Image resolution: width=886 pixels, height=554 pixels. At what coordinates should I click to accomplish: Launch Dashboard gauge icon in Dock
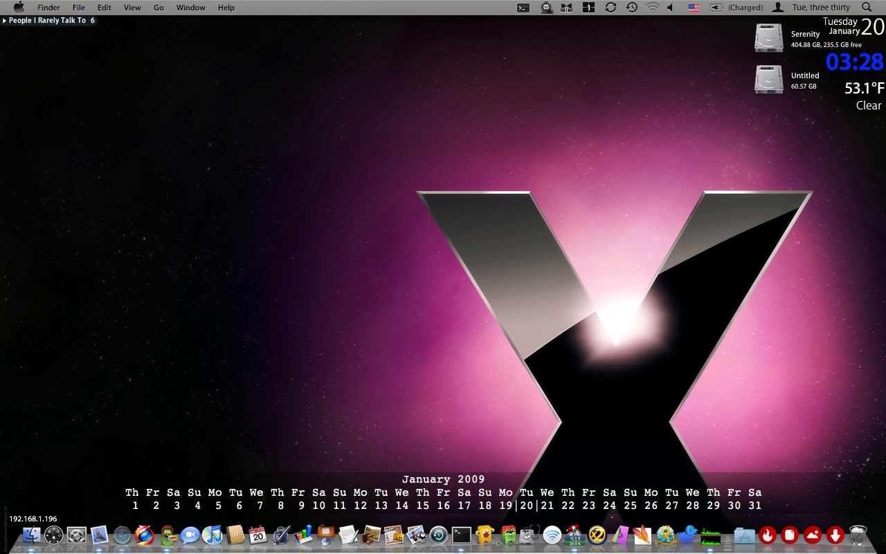click(x=54, y=535)
